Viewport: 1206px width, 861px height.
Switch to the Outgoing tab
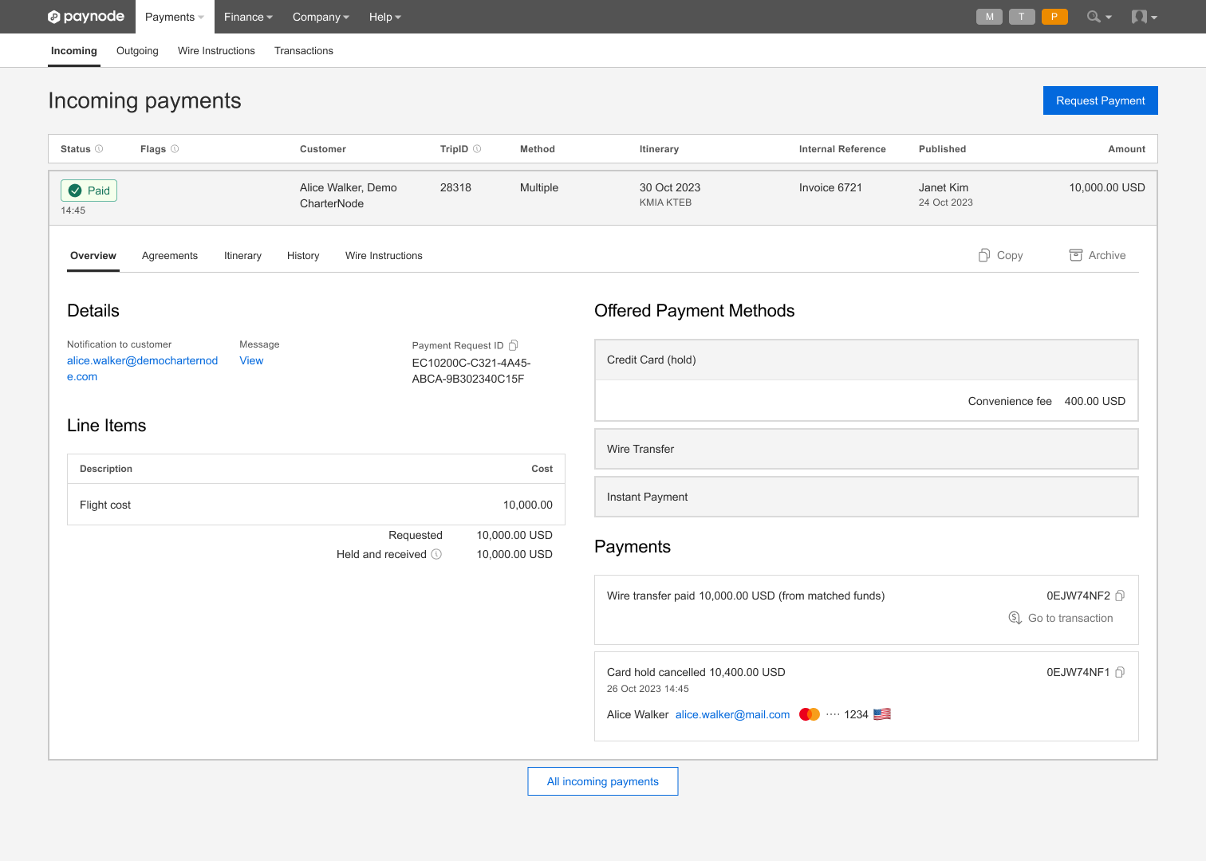(x=137, y=51)
